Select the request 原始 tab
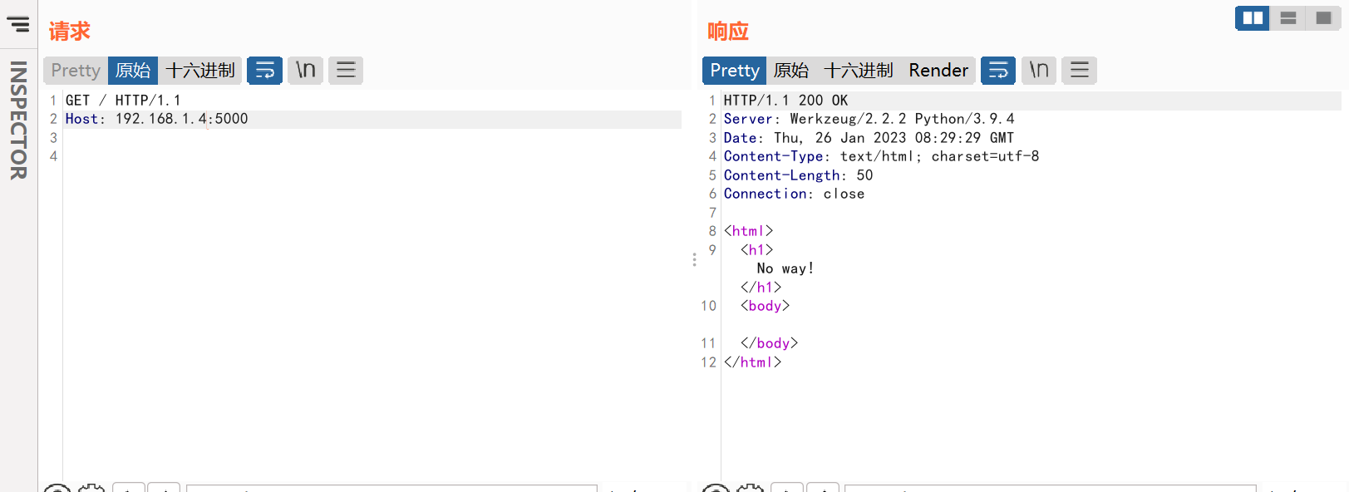The height and width of the screenshot is (492, 1349). click(x=133, y=71)
